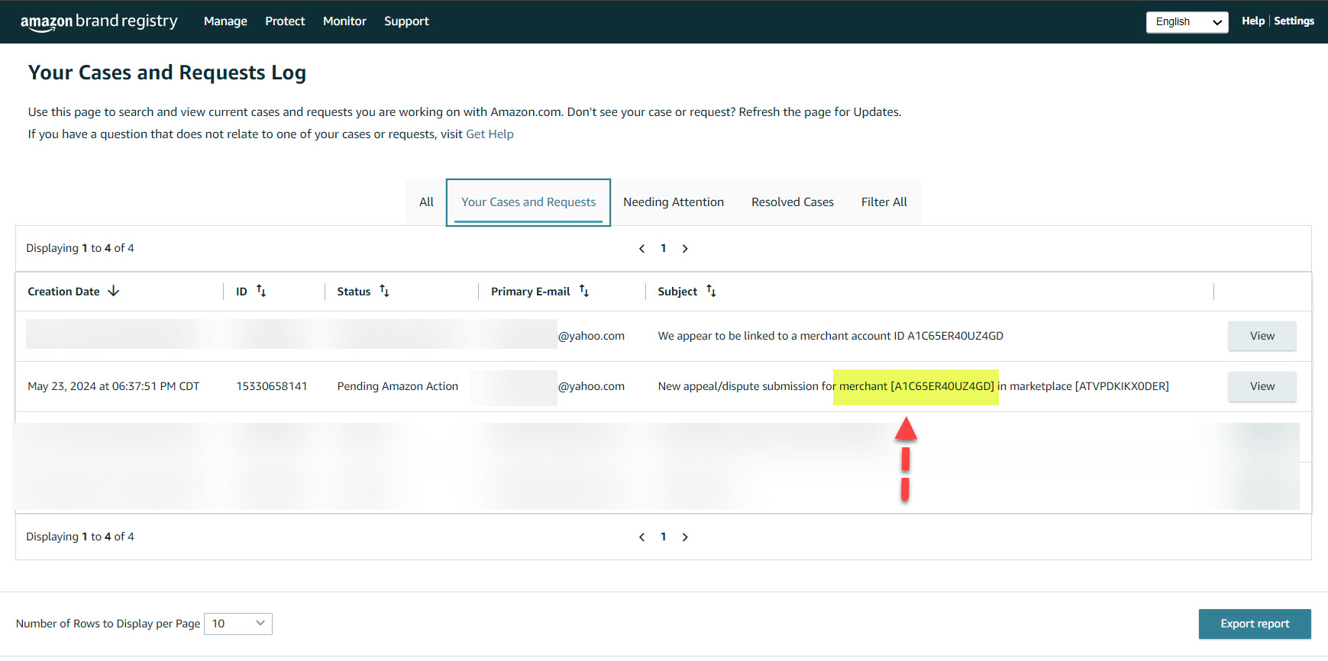Sort the Subject column

coord(711,291)
